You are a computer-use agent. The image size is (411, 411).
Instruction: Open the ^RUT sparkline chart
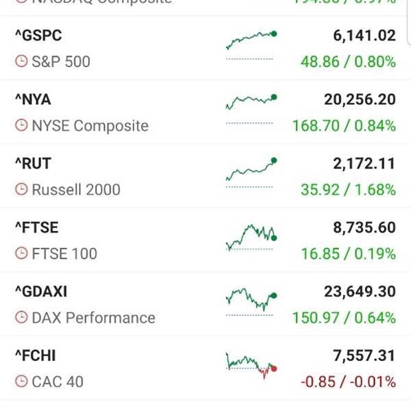[251, 173]
